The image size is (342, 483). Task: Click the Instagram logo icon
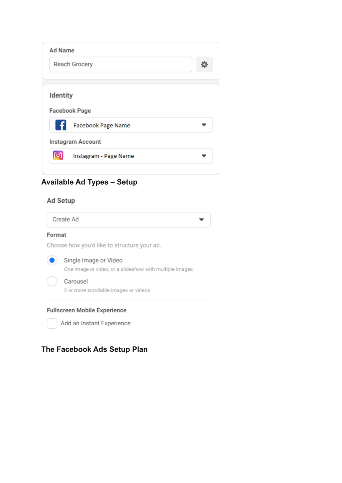58,156
